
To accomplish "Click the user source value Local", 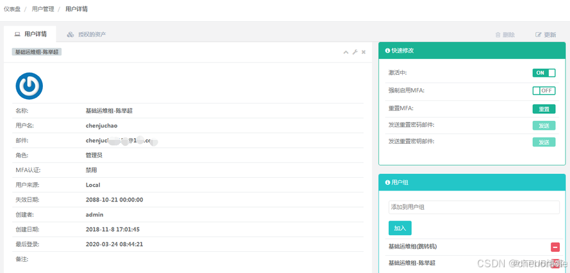I will [x=93, y=185].
